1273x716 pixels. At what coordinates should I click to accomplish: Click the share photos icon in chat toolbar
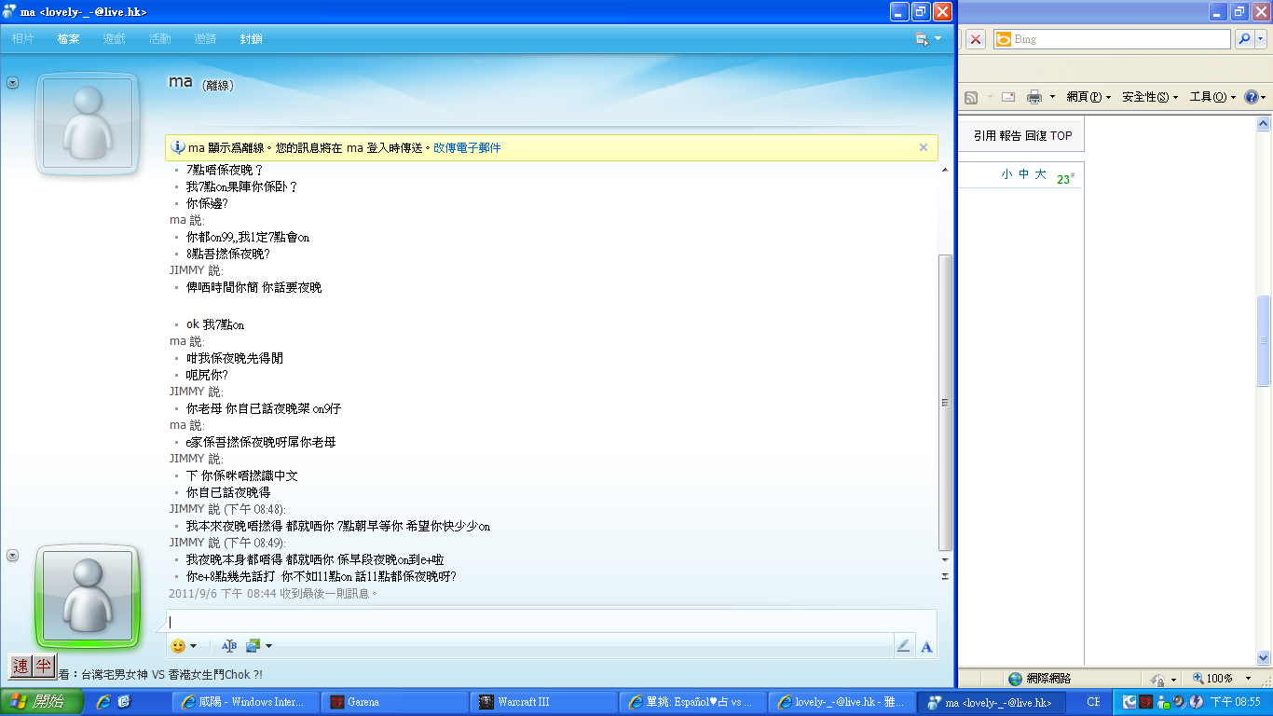[x=253, y=645]
